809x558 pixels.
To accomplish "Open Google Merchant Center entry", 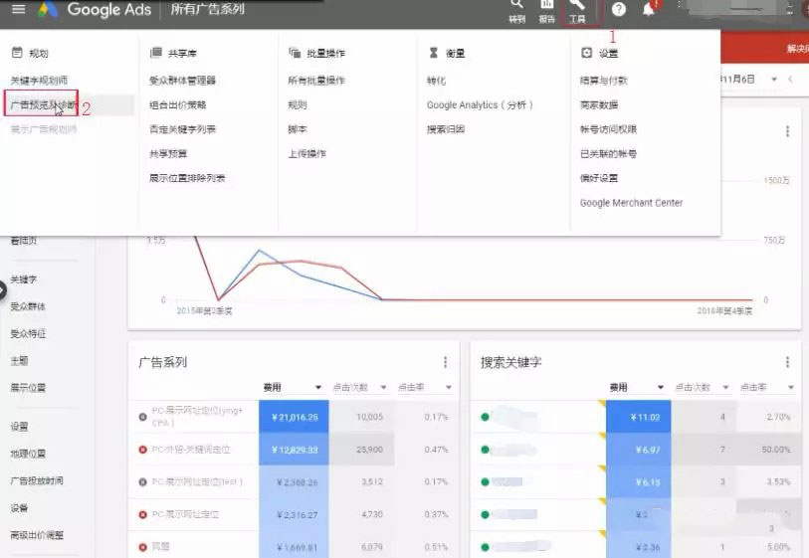I will (x=632, y=203).
